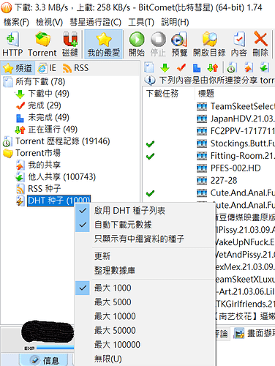Select 下載中 (49) tree node
The width and height of the screenshot is (275, 366).
tap(48, 94)
